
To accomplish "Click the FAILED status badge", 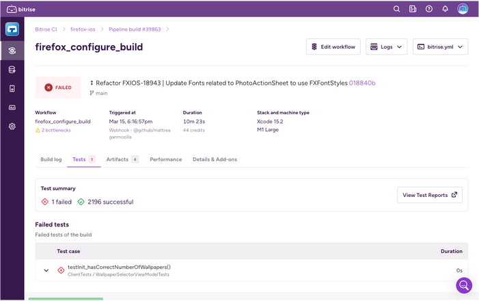I will pyautogui.click(x=58, y=88).
